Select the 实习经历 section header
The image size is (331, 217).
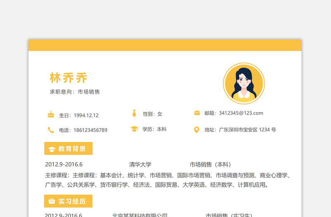tap(68, 201)
